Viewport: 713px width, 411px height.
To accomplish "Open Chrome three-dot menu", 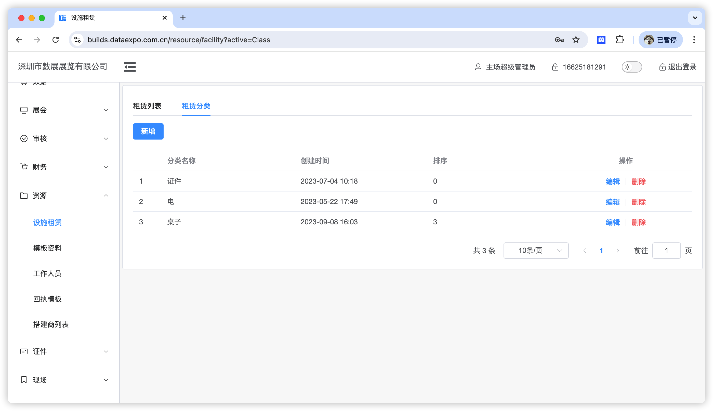I will [694, 40].
